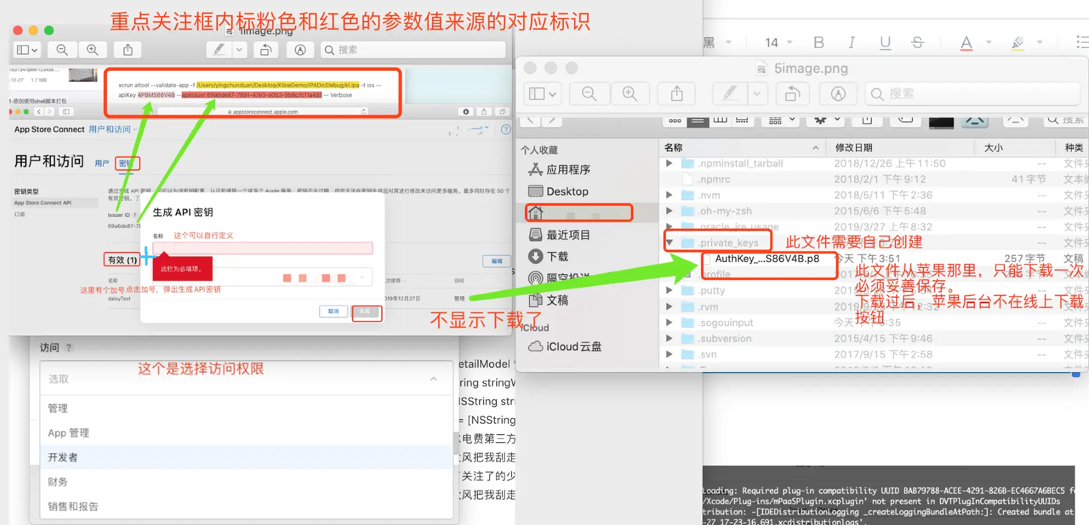Click 取消 in the 生成 API 密钥 dialog

(334, 312)
